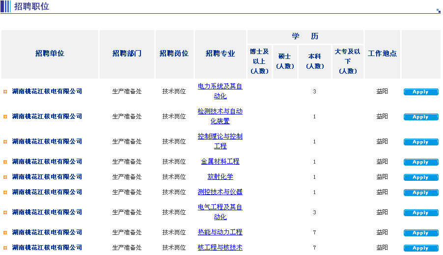
Task: Open the 核工程与核技术 major link
Action: [220, 247]
